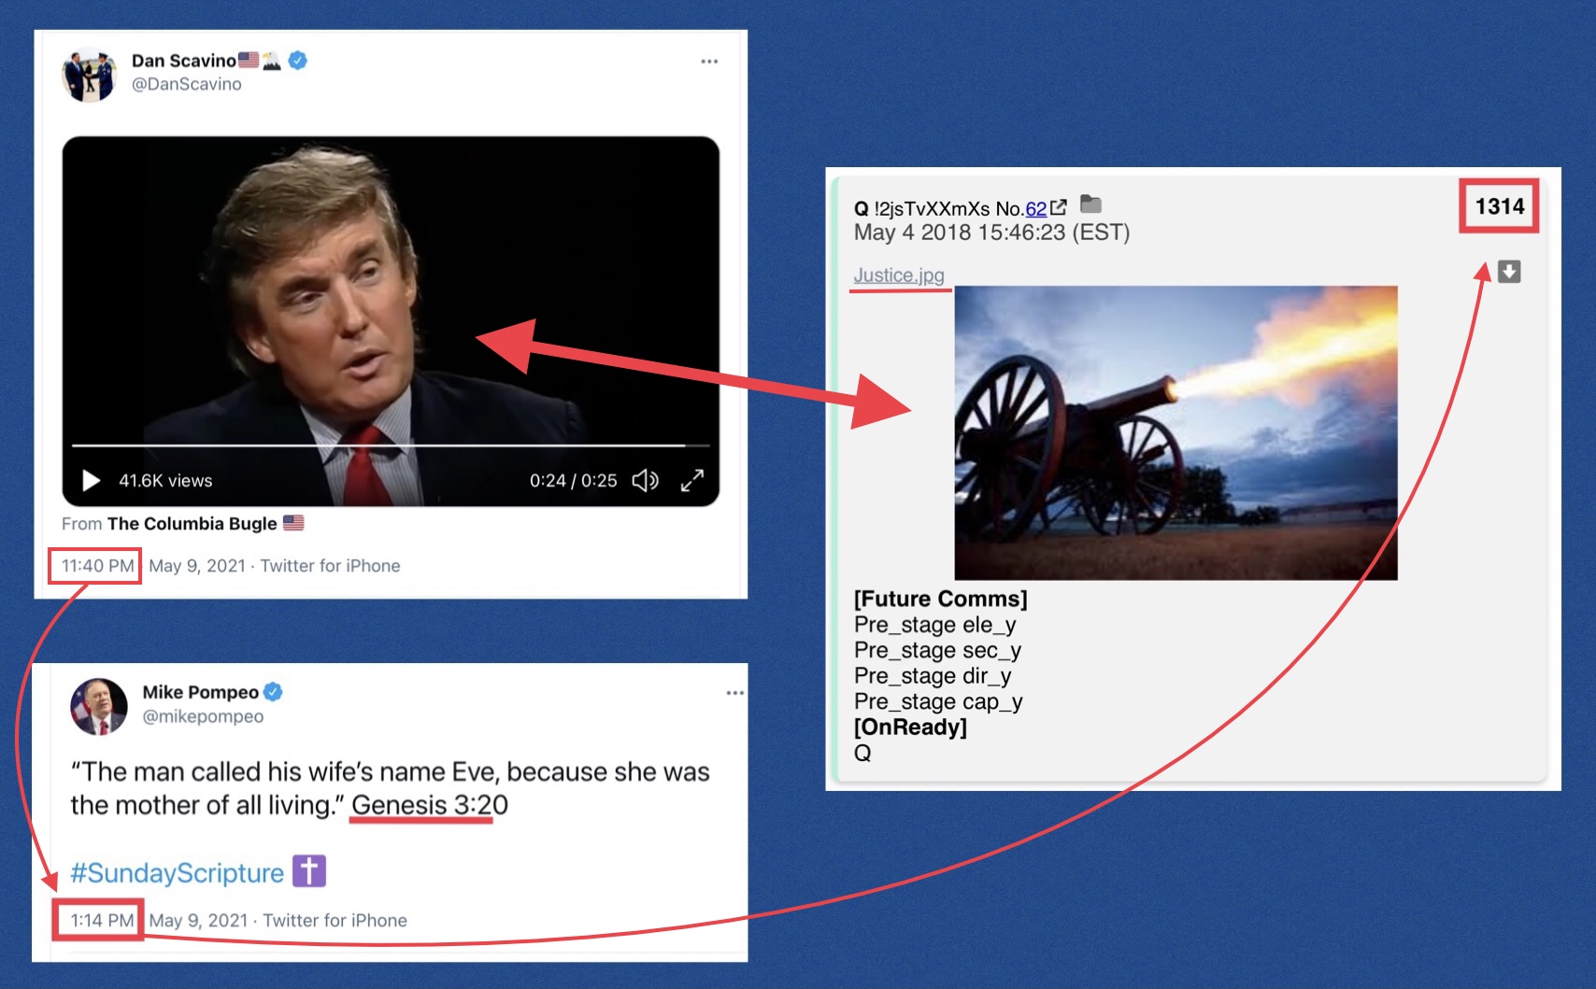This screenshot has height=989, width=1596.
Task: Open Twitter for iPhone link on Pompeo tweet
Action: 335,921
